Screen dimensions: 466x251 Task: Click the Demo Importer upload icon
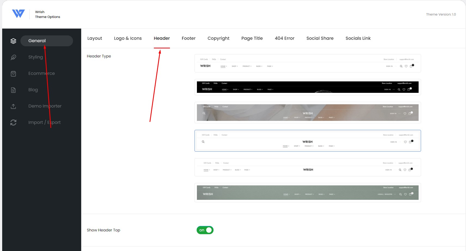(x=13, y=106)
